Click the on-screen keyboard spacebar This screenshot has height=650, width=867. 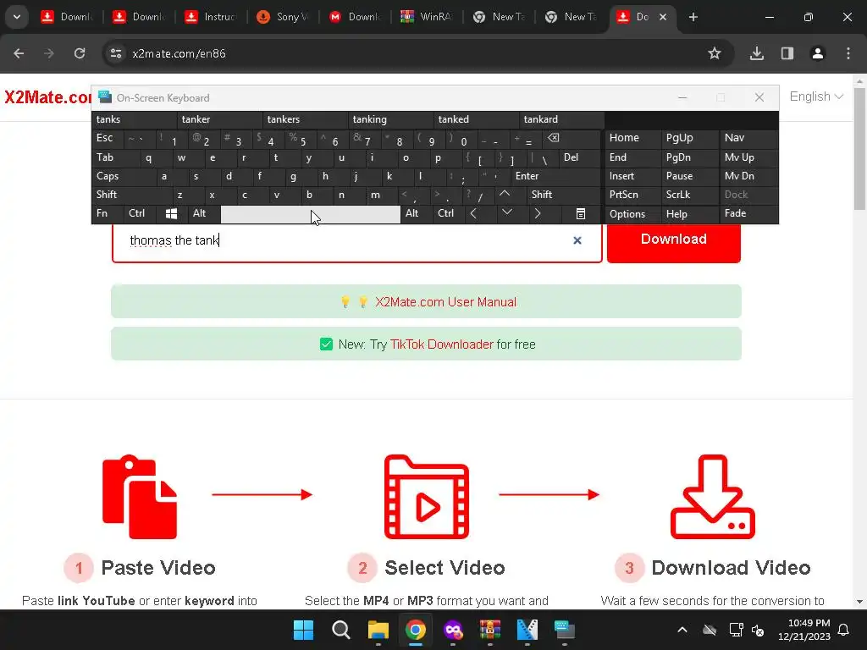[x=310, y=214]
